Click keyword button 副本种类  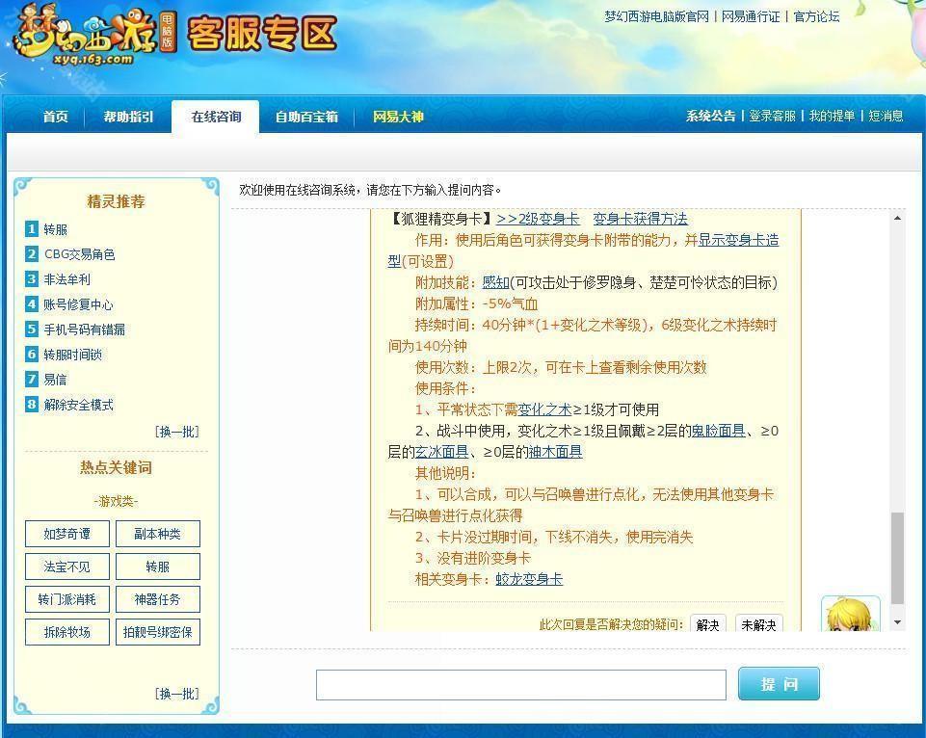tap(158, 534)
